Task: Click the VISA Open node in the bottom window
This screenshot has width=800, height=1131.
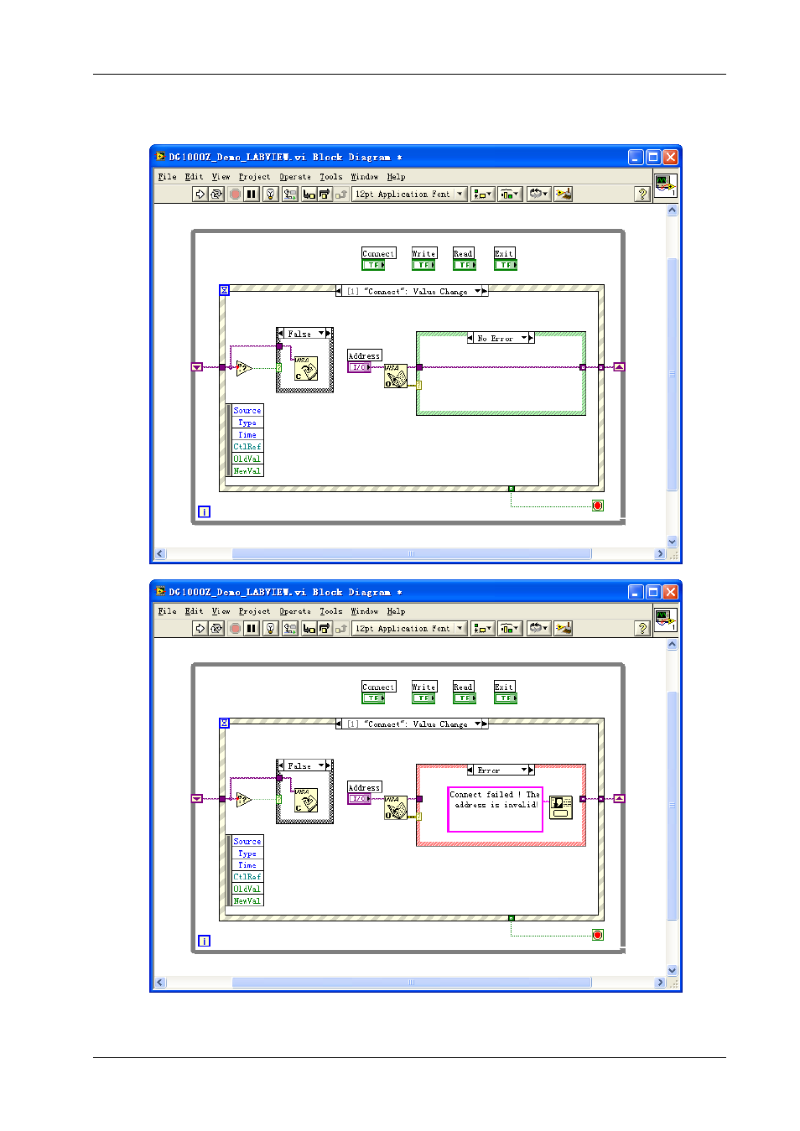Action: coord(396,807)
